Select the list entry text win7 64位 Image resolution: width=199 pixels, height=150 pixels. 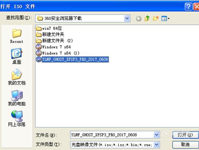click(x=52, y=28)
